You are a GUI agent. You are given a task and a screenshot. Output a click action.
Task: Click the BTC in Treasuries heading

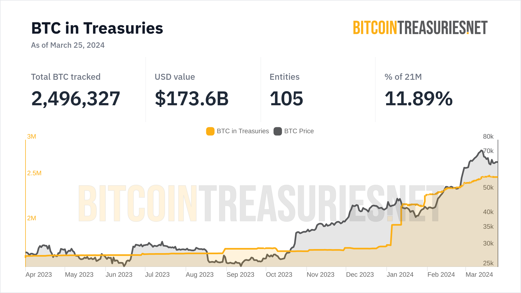tap(97, 28)
